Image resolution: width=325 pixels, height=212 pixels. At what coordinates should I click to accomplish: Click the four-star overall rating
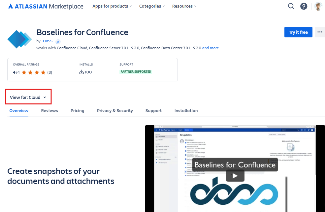[x=32, y=72]
